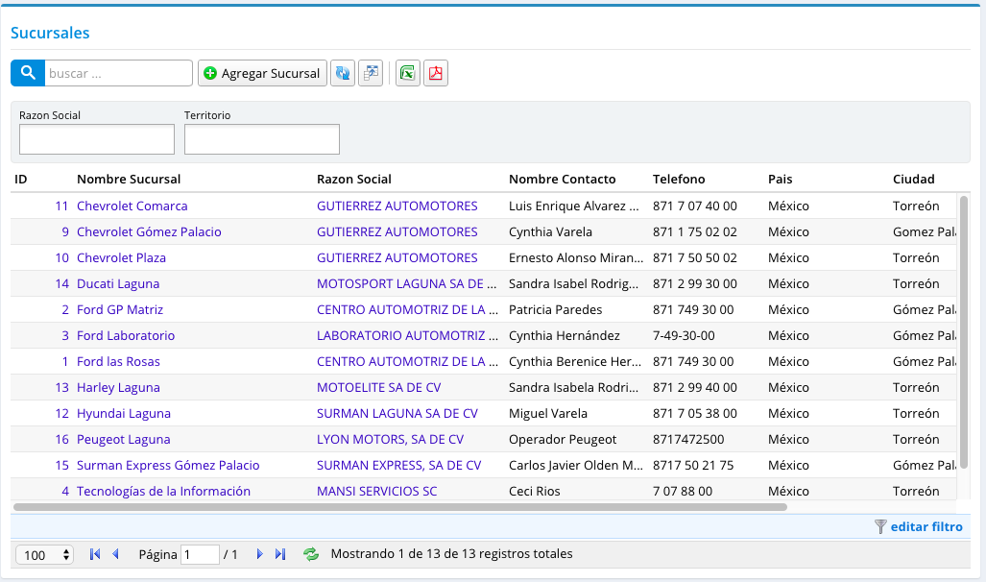Open the Chevrolet Comarca branch link

tap(132, 206)
